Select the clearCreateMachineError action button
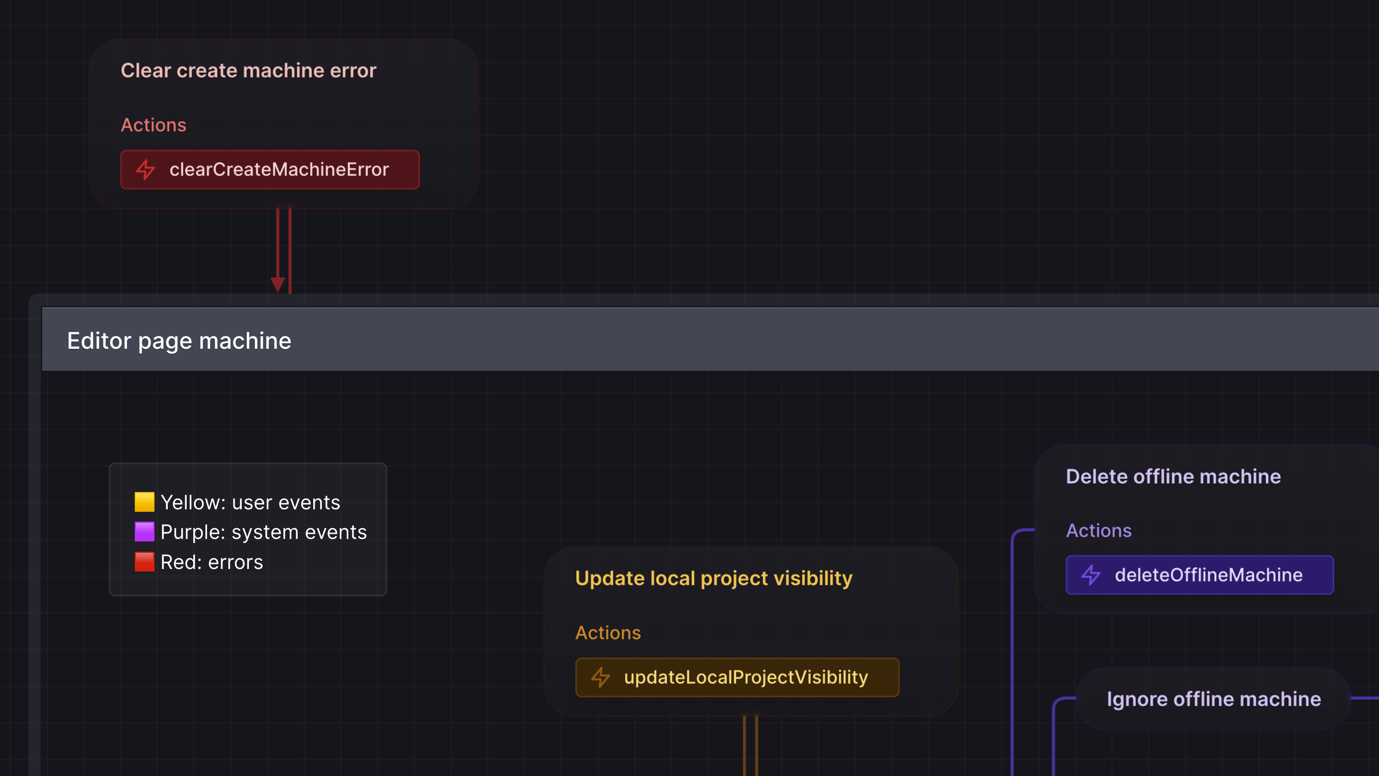This screenshot has width=1379, height=776. [x=270, y=170]
